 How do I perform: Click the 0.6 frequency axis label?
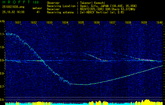[2, 100]
